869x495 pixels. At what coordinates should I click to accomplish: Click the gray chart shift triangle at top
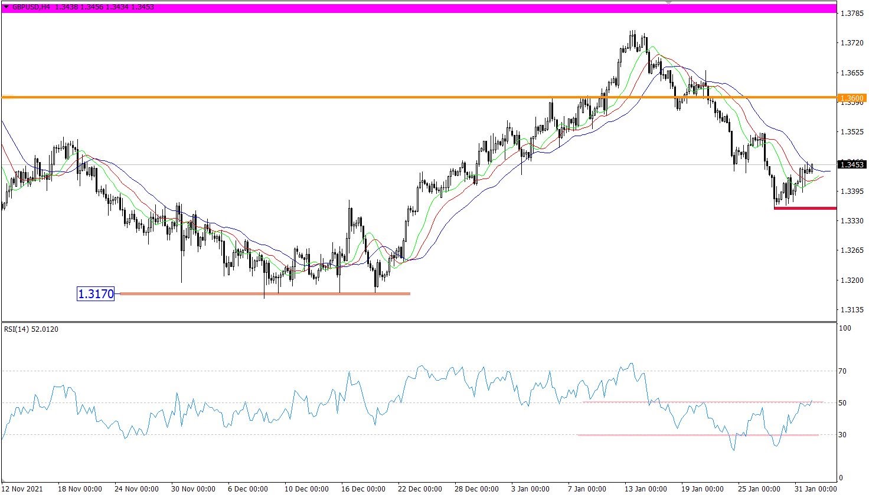pyautogui.click(x=668, y=2)
